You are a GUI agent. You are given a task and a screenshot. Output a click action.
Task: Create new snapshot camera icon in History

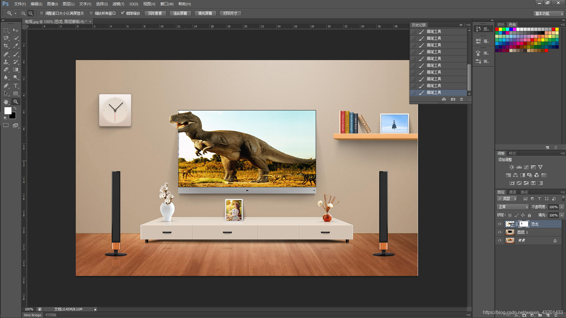453,100
